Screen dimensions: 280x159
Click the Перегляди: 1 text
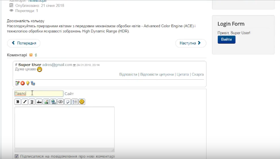click(x=26, y=11)
